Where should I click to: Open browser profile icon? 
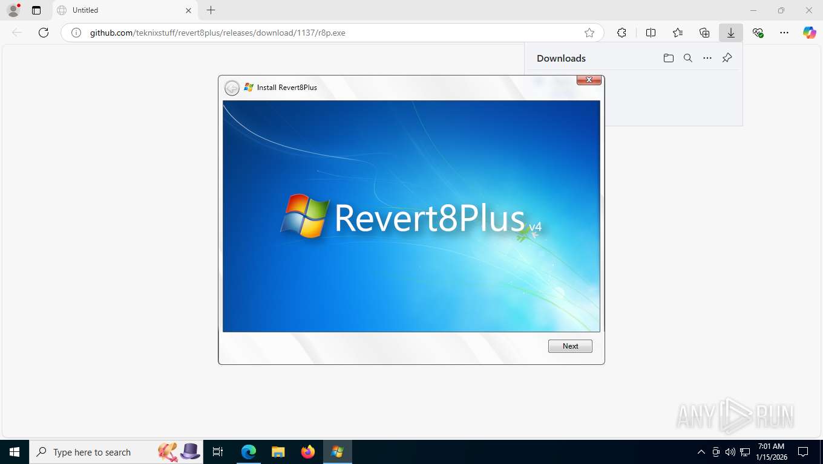tap(13, 10)
